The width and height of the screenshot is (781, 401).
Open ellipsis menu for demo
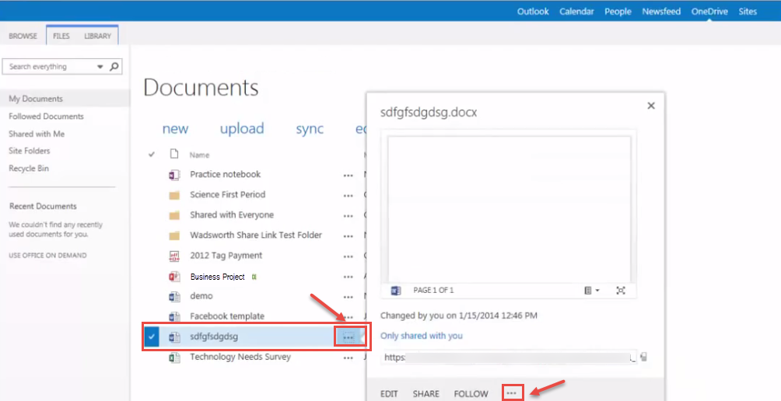(x=348, y=298)
